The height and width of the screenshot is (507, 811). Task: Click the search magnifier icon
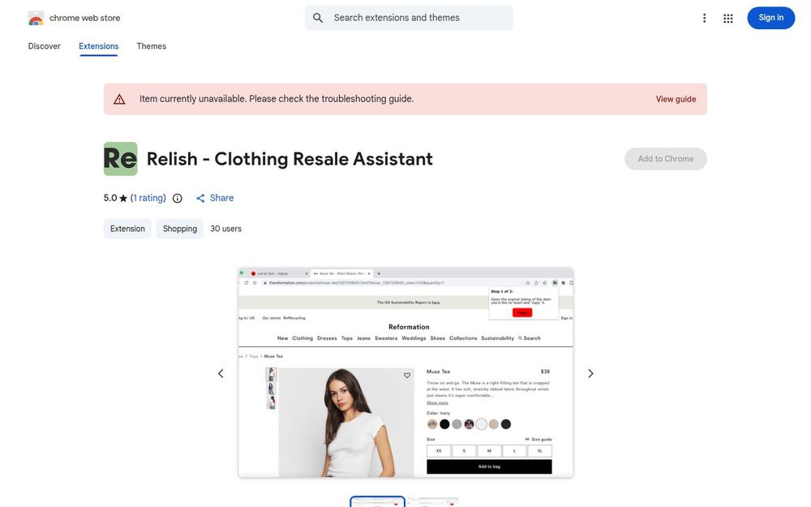318,18
